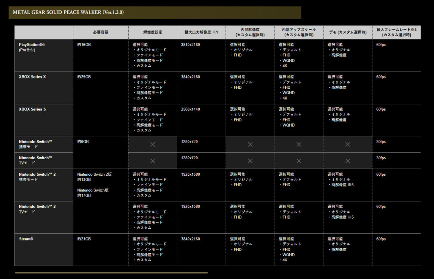The width and height of the screenshot is (434, 279).
Task: Click the X mark under 内部解像度 for Switch TVモード
Action: [x=250, y=161]
